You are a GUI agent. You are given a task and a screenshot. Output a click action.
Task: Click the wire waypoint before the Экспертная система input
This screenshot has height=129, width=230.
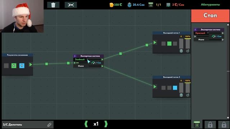[x=68, y=63]
